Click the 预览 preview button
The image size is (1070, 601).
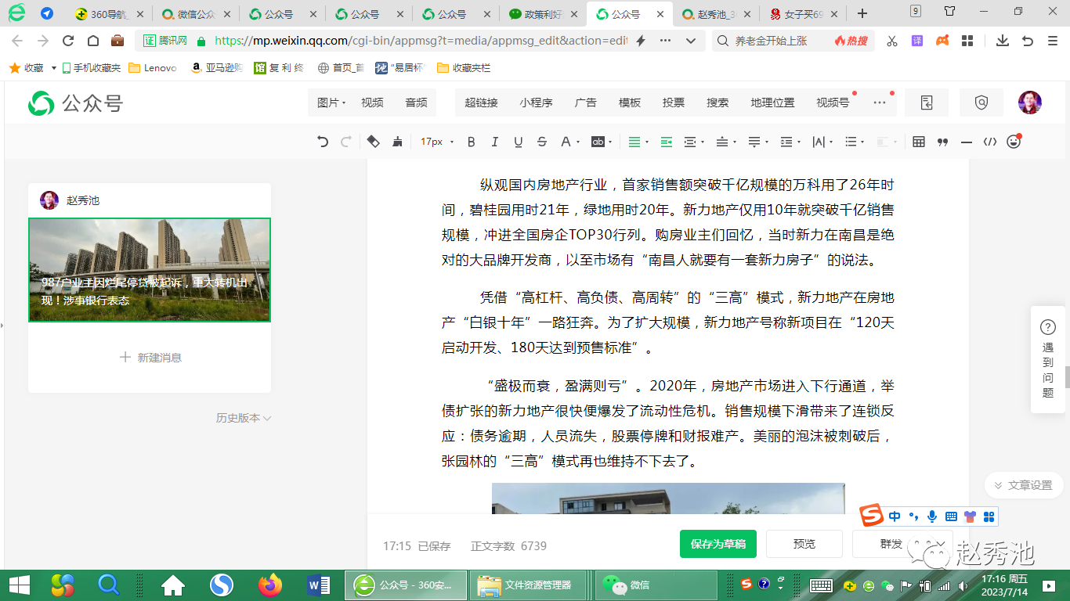[x=804, y=544]
